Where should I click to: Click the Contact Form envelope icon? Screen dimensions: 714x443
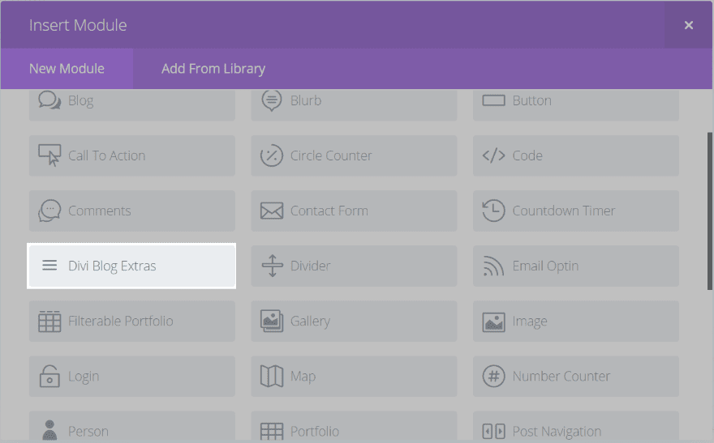(x=272, y=211)
